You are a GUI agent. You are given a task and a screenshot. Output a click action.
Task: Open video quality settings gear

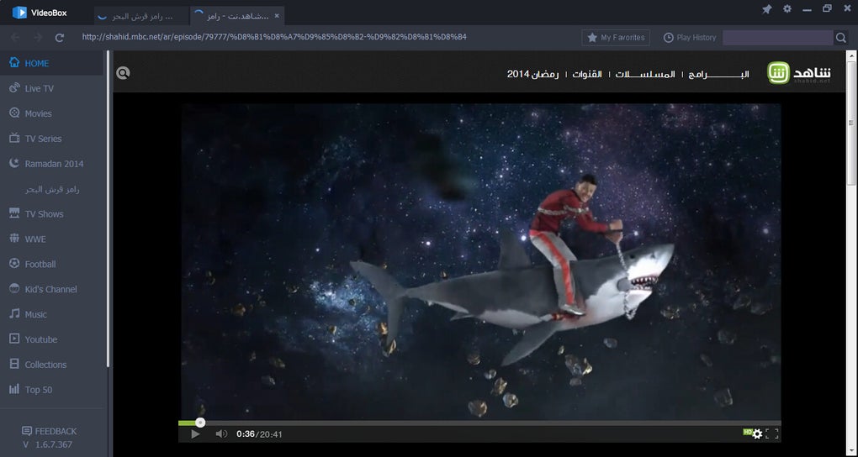757,434
